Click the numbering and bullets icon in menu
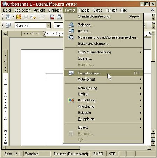Image resolution: width=157 pixels, height=158 pixels. pos(71,37)
